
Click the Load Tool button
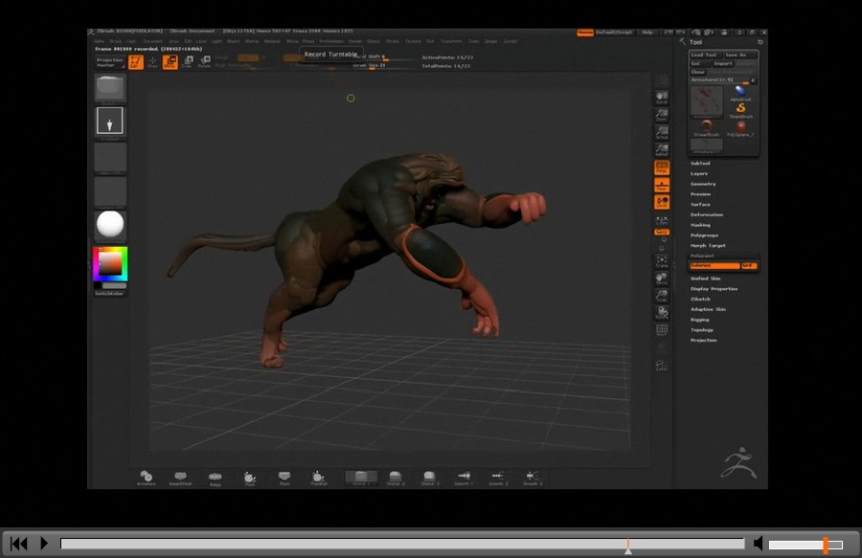tap(705, 55)
